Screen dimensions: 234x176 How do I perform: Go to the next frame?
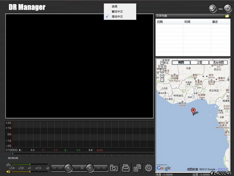click(x=98, y=168)
